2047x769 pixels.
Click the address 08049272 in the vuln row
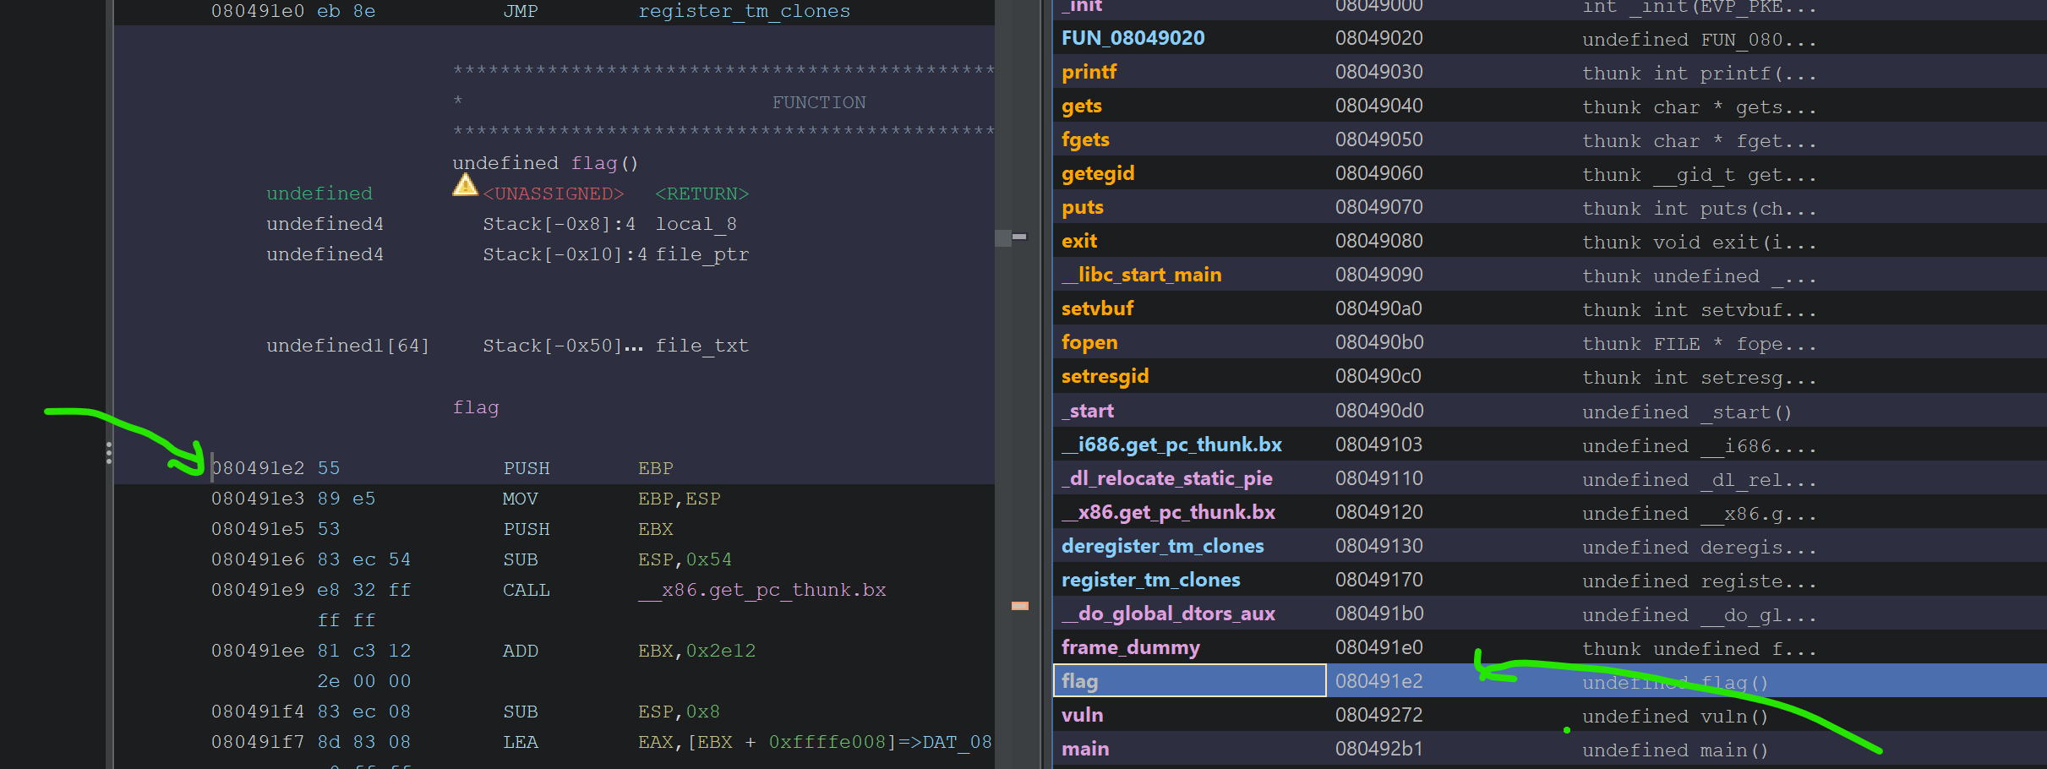[x=1378, y=715]
